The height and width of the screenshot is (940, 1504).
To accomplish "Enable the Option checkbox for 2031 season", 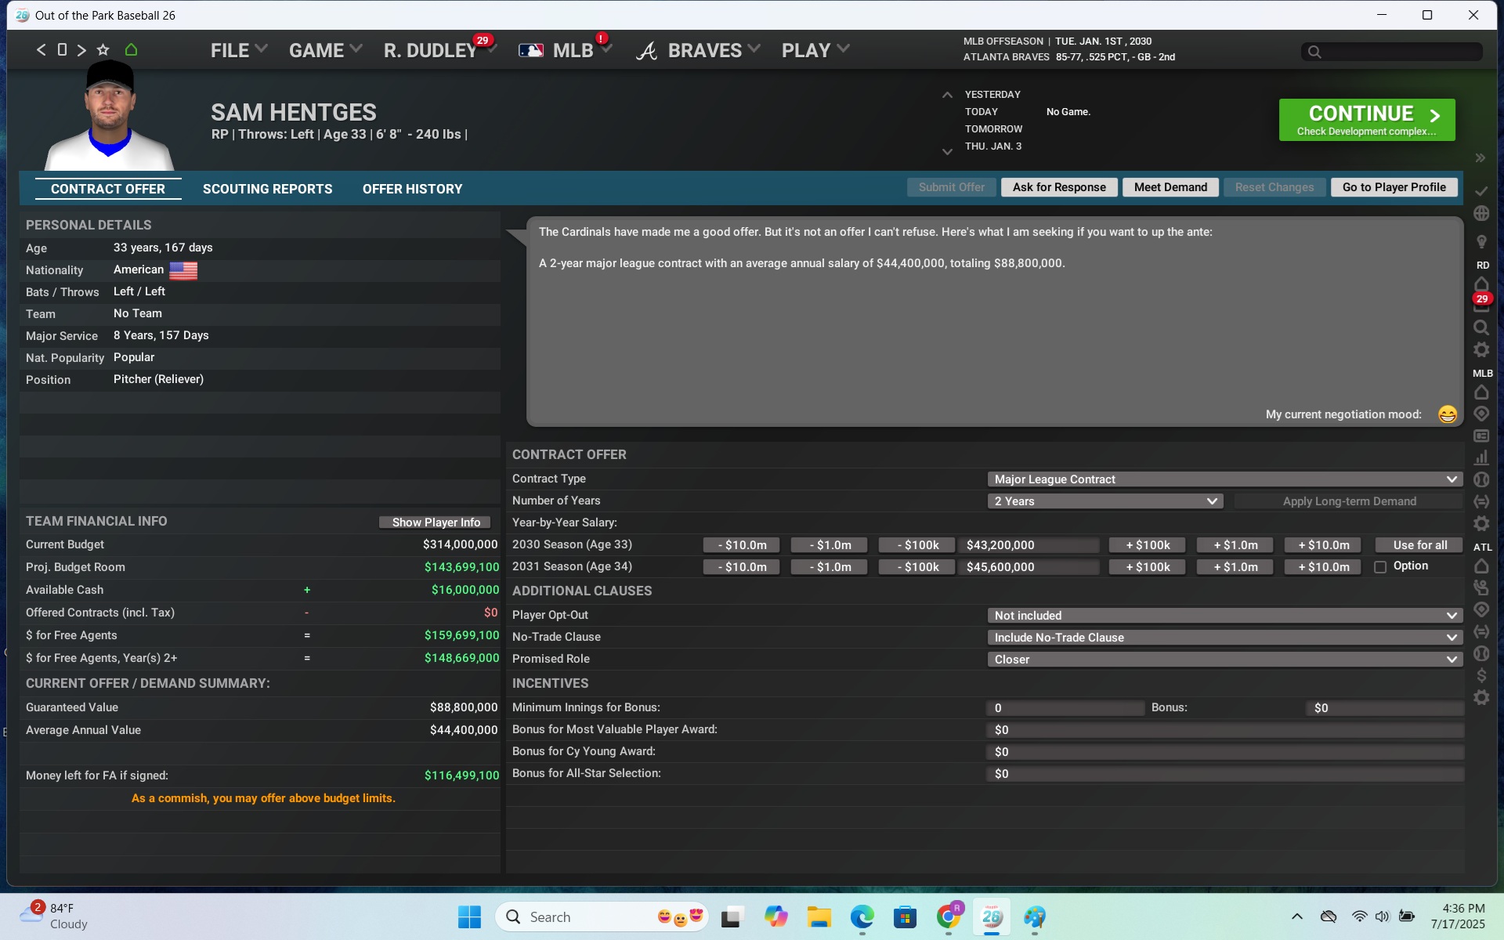I will pos(1380,567).
